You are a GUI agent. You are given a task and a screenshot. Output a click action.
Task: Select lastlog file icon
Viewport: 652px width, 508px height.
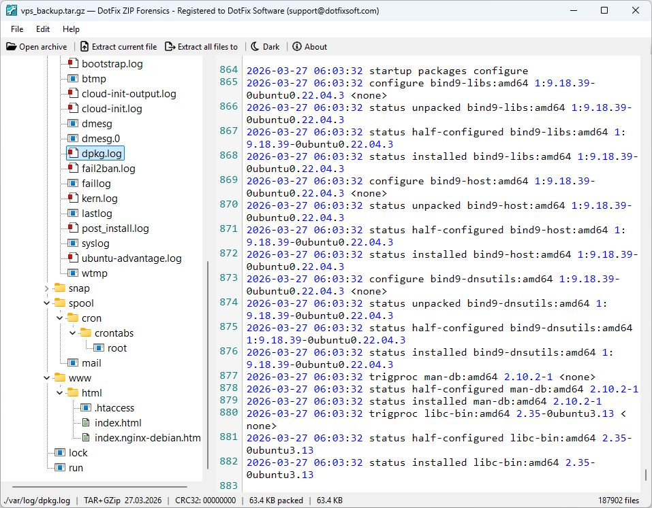pos(73,213)
